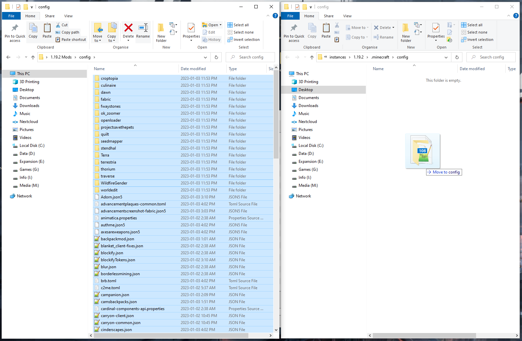Open address bar history dropdown in left window

click(x=205, y=57)
